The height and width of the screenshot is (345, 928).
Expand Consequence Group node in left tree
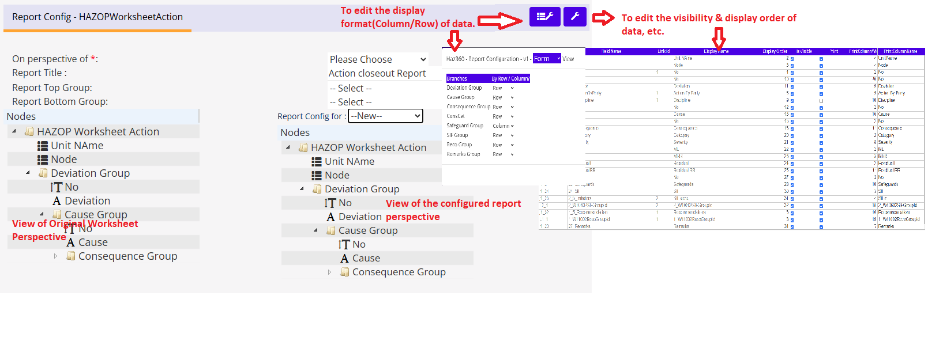(55, 256)
